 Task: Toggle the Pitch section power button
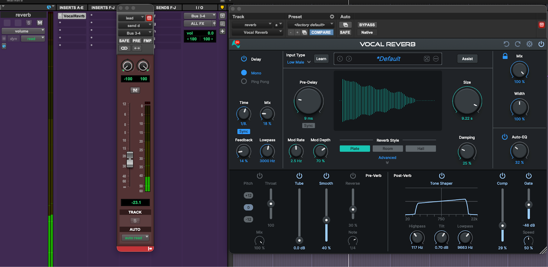(260, 176)
